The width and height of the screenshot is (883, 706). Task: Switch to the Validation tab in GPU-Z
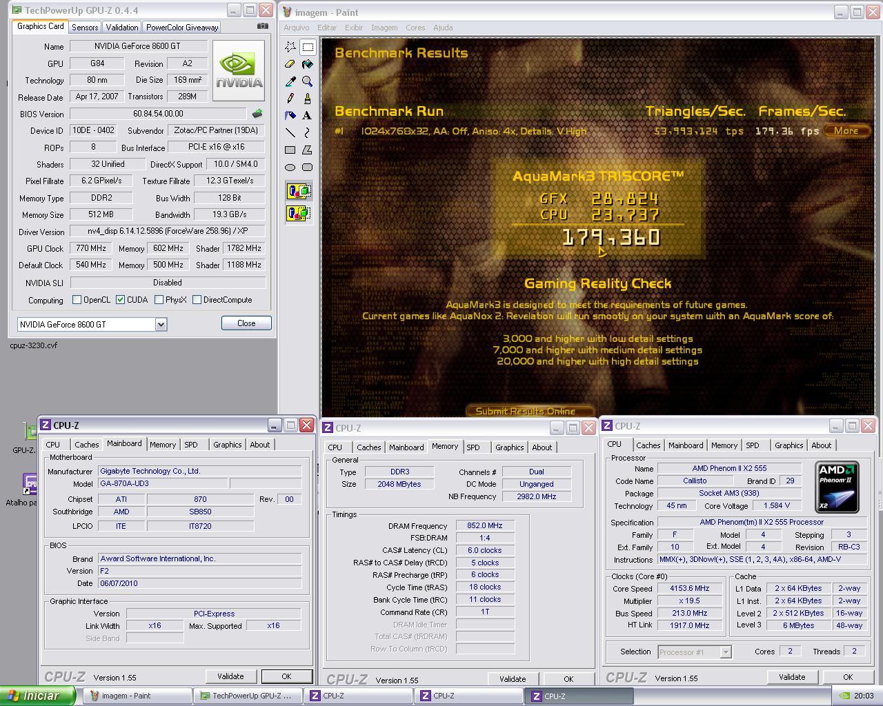pos(122,28)
